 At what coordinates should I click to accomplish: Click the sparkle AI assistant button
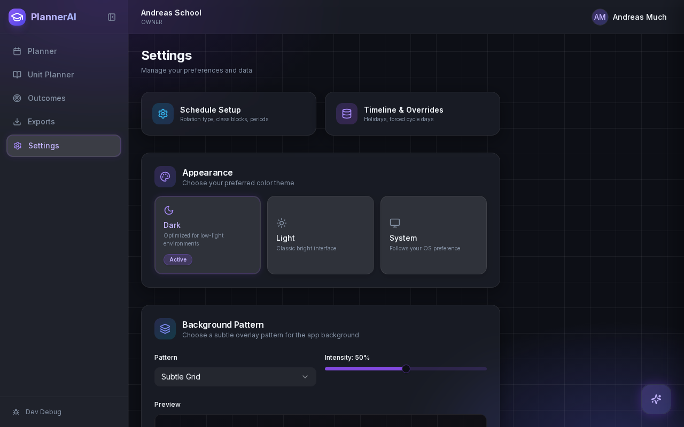[x=656, y=399]
